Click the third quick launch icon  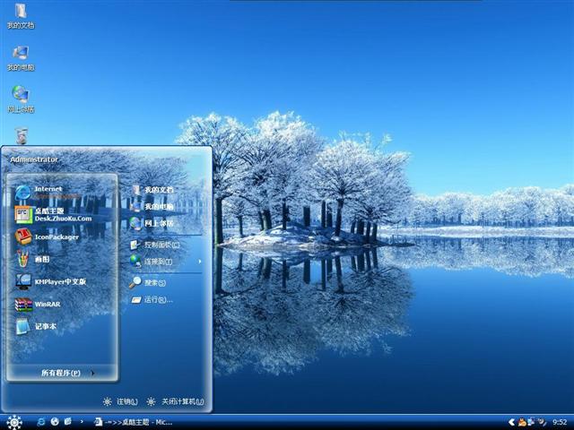tap(68, 422)
